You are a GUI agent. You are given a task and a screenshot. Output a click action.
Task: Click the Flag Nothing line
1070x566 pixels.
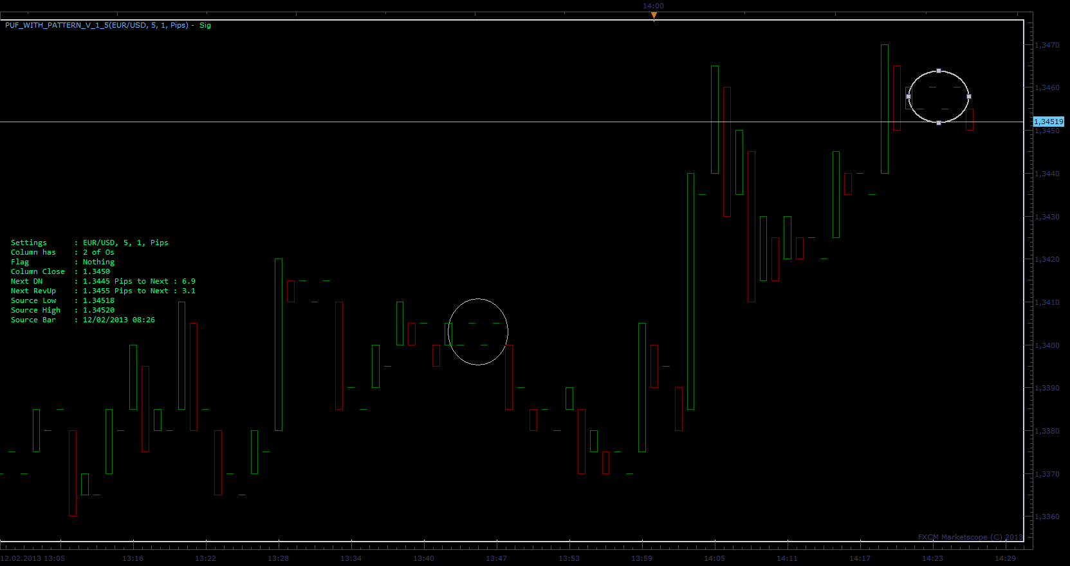(x=62, y=262)
